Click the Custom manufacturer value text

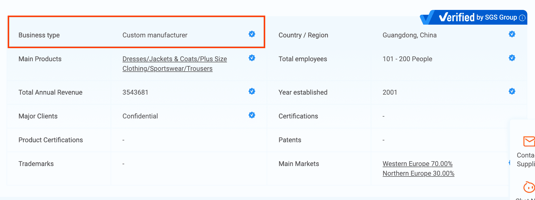[155, 35]
